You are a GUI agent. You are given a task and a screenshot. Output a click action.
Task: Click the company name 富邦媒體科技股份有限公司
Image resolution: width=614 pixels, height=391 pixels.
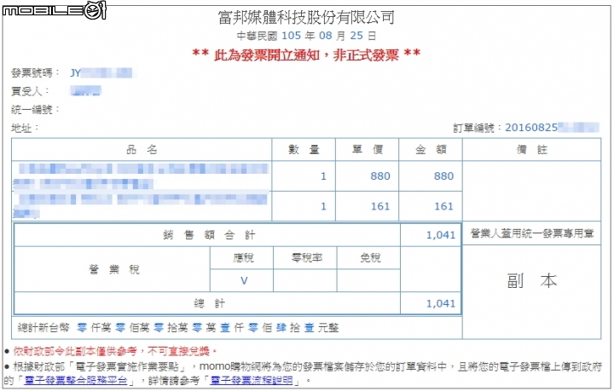click(x=306, y=17)
